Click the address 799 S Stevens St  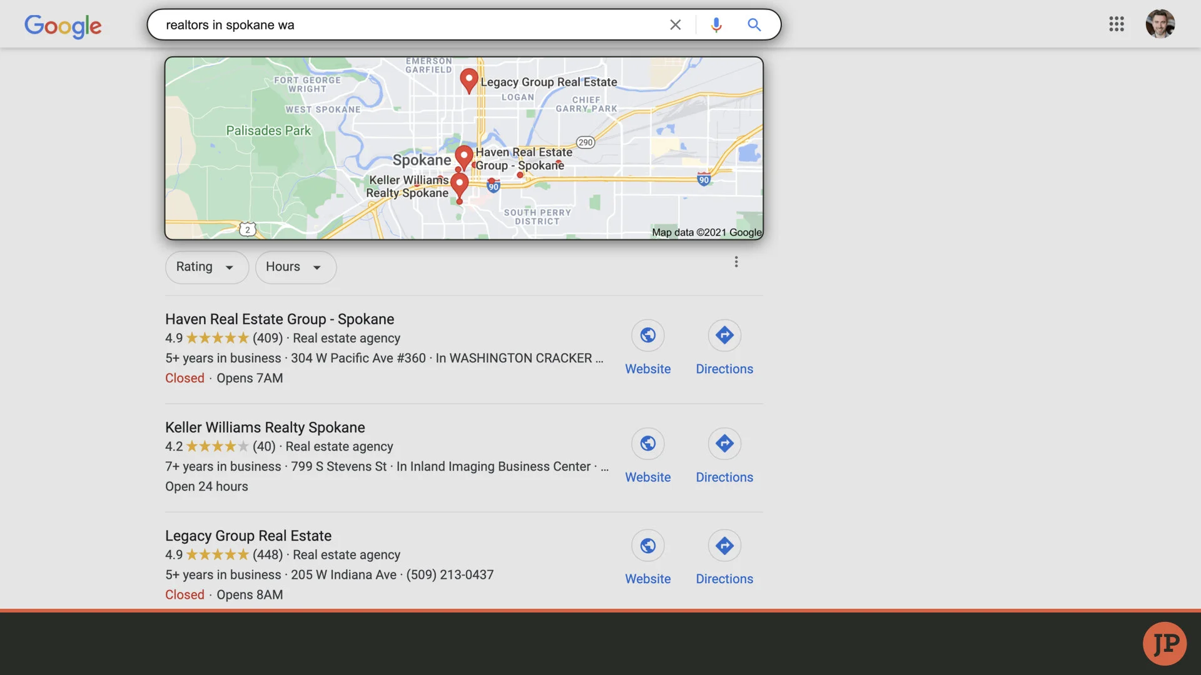click(338, 466)
